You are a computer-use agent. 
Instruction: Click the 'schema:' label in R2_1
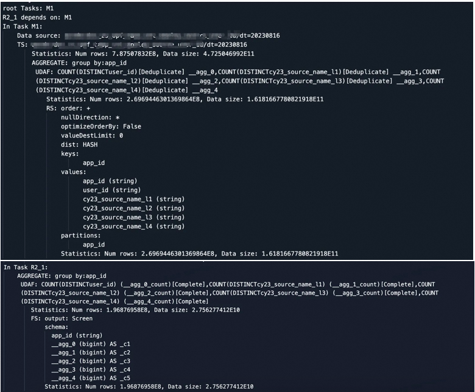57,327
